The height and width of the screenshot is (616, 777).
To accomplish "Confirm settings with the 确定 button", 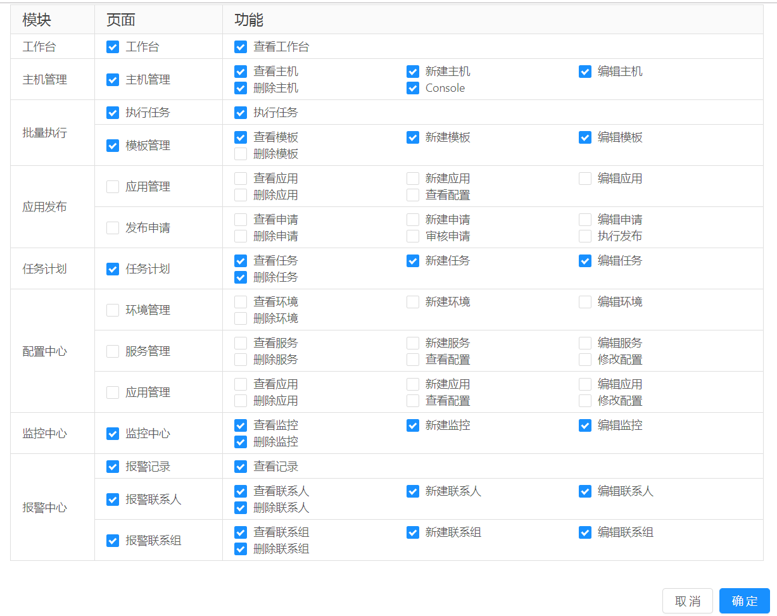I will coord(745,600).
